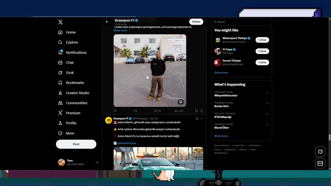Share the photo post
The height and width of the screenshot is (186, 331).
click(201, 111)
